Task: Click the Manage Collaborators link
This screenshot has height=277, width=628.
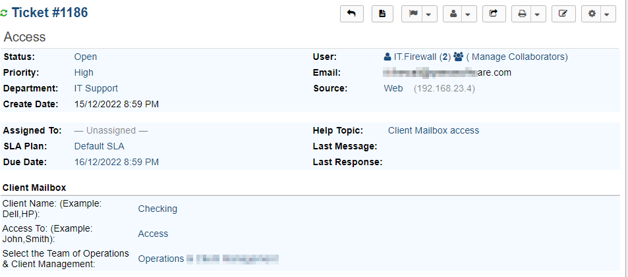Action: pyautogui.click(x=520, y=57)
